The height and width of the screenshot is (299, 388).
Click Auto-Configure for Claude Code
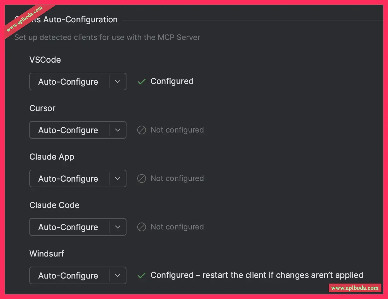click(x=68, y=227)
